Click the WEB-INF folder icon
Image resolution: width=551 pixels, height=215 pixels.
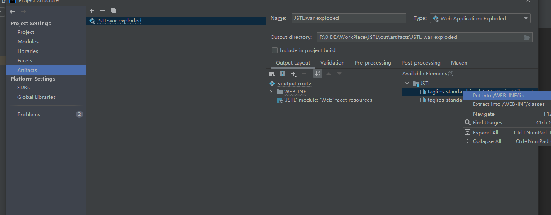point(280,92)
